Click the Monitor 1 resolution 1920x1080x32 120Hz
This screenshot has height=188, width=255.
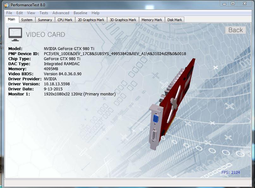pos(80,94)
